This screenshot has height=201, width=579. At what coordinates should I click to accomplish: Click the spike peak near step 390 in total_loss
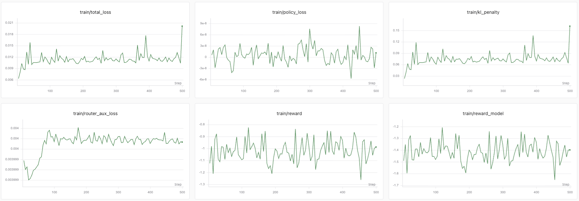[146, 36]
